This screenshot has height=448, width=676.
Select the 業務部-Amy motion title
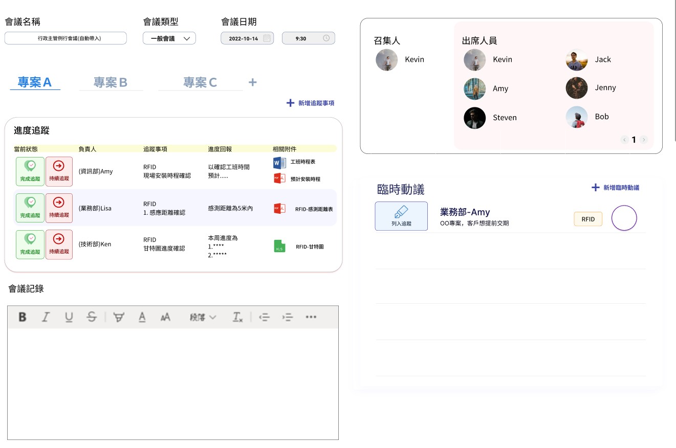465,212
